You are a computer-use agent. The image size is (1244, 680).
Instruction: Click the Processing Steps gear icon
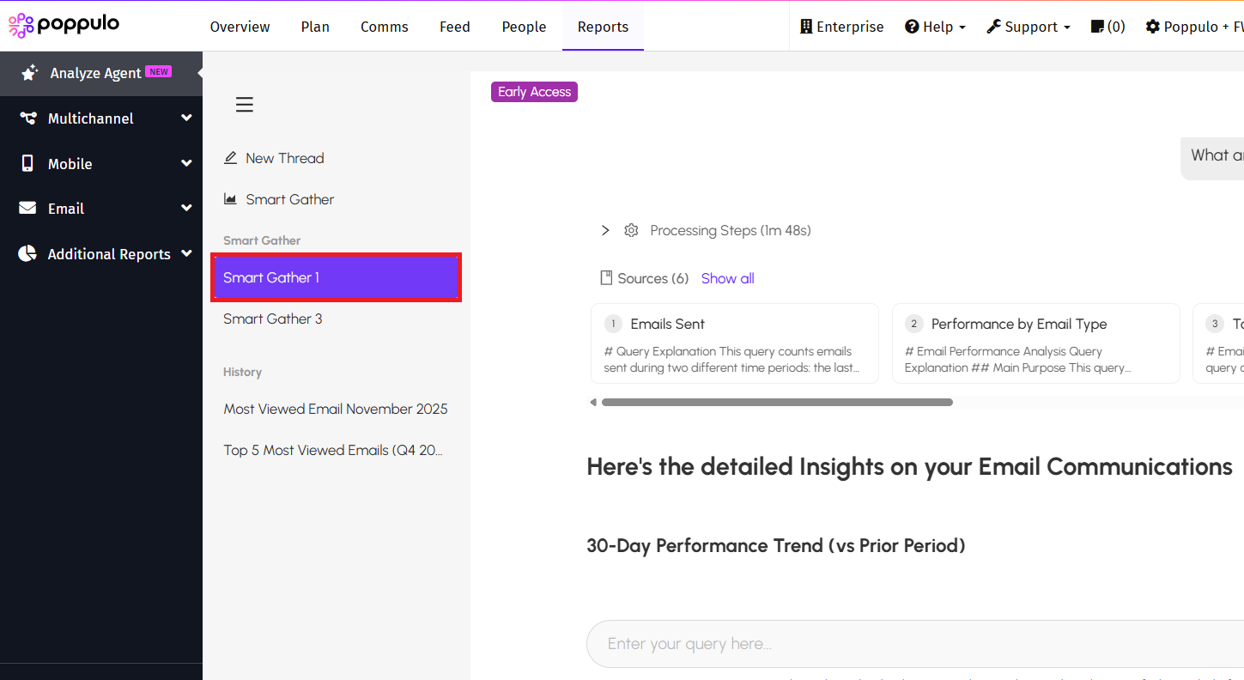[631, 230]
